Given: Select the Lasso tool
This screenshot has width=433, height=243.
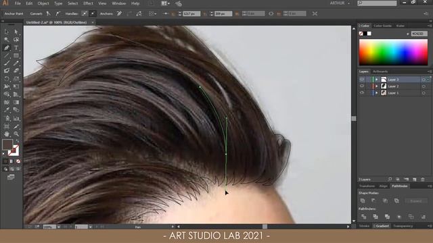Looking at the screenshot, I should coord(16,40).
